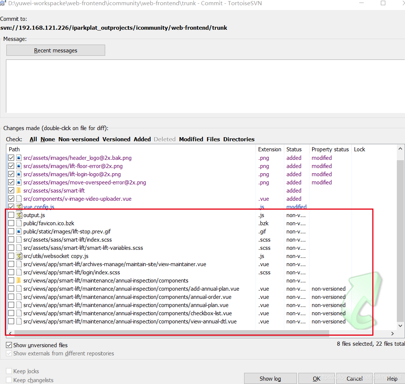Click the Directories filter link

coord(239,139)
